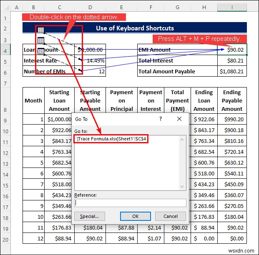Click payment on interest $1.07
This screenshot has width=259, height=255.
pyautogui.click(x=151, y=238)
